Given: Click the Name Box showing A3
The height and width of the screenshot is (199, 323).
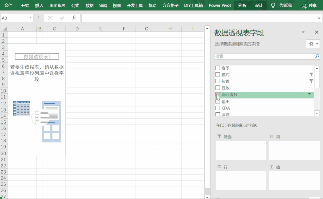Looking at the screenshot, I should coord(14,18).
